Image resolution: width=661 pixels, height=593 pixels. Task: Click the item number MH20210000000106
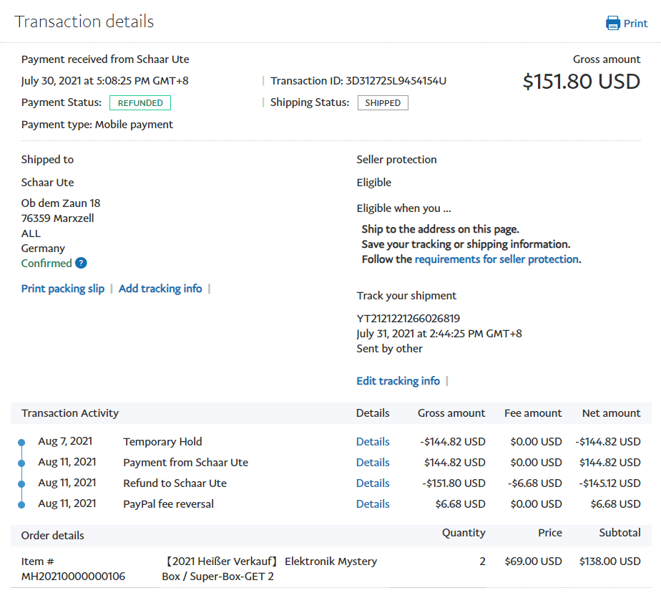coord(73,577)
